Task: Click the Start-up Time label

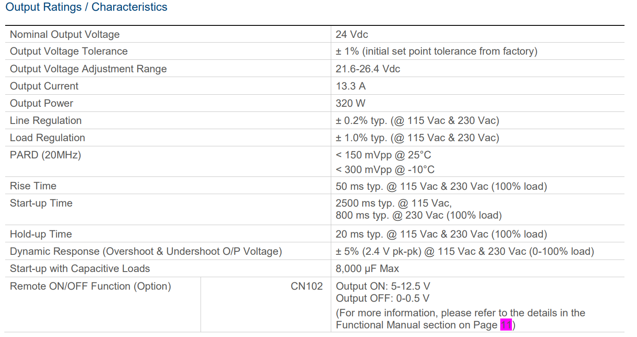Action: (x=41, y=203)
